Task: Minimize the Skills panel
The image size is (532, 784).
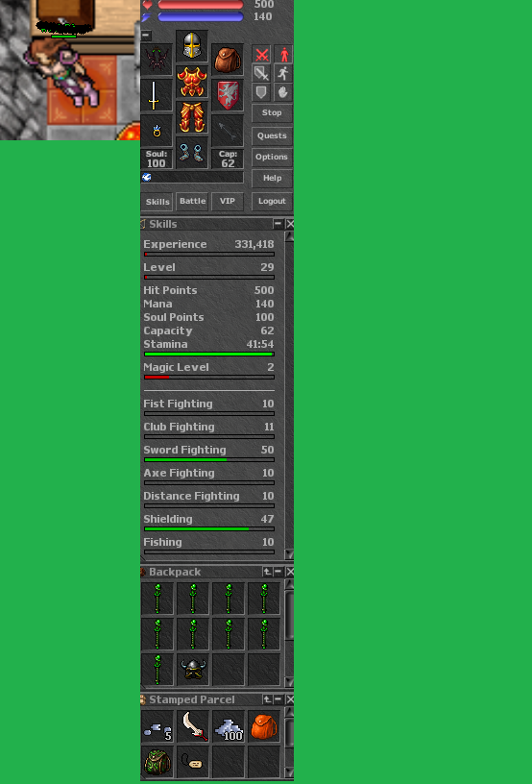Action: [x=278, y=224]
